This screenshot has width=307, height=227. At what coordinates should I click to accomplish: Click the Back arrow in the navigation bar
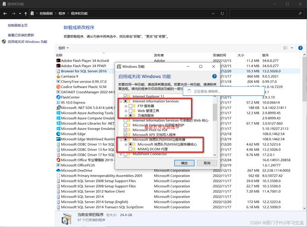click(5, 14)
